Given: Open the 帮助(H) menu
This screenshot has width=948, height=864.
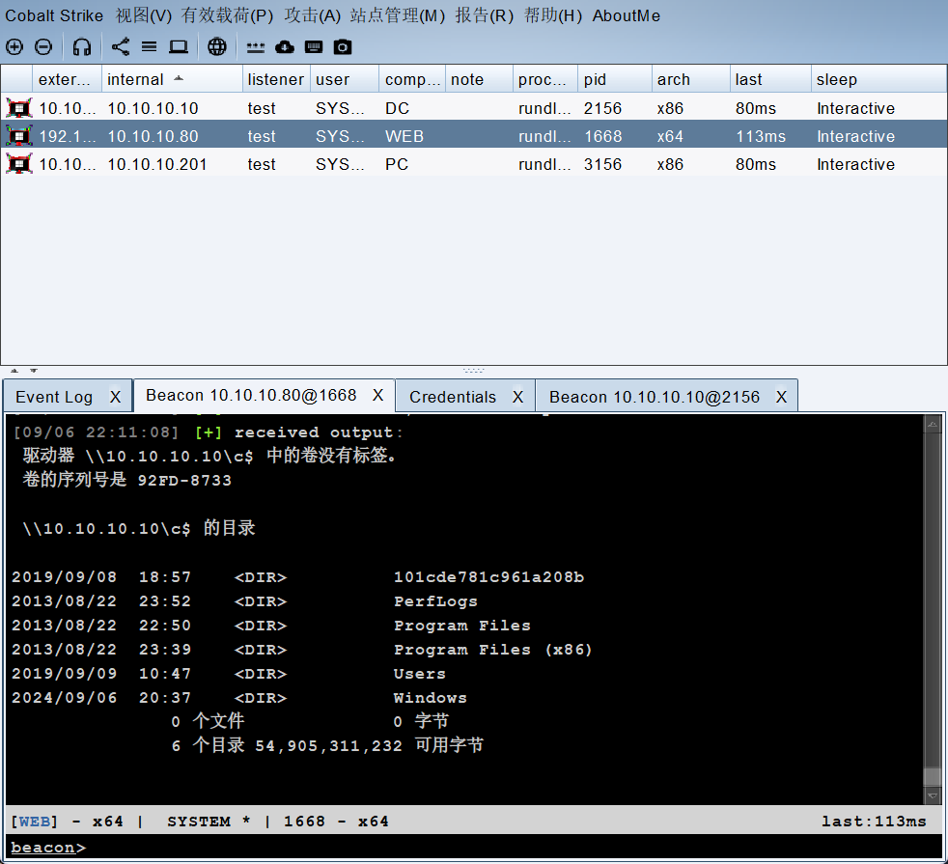Looking at the screenshot, I should tap(552, 15).
